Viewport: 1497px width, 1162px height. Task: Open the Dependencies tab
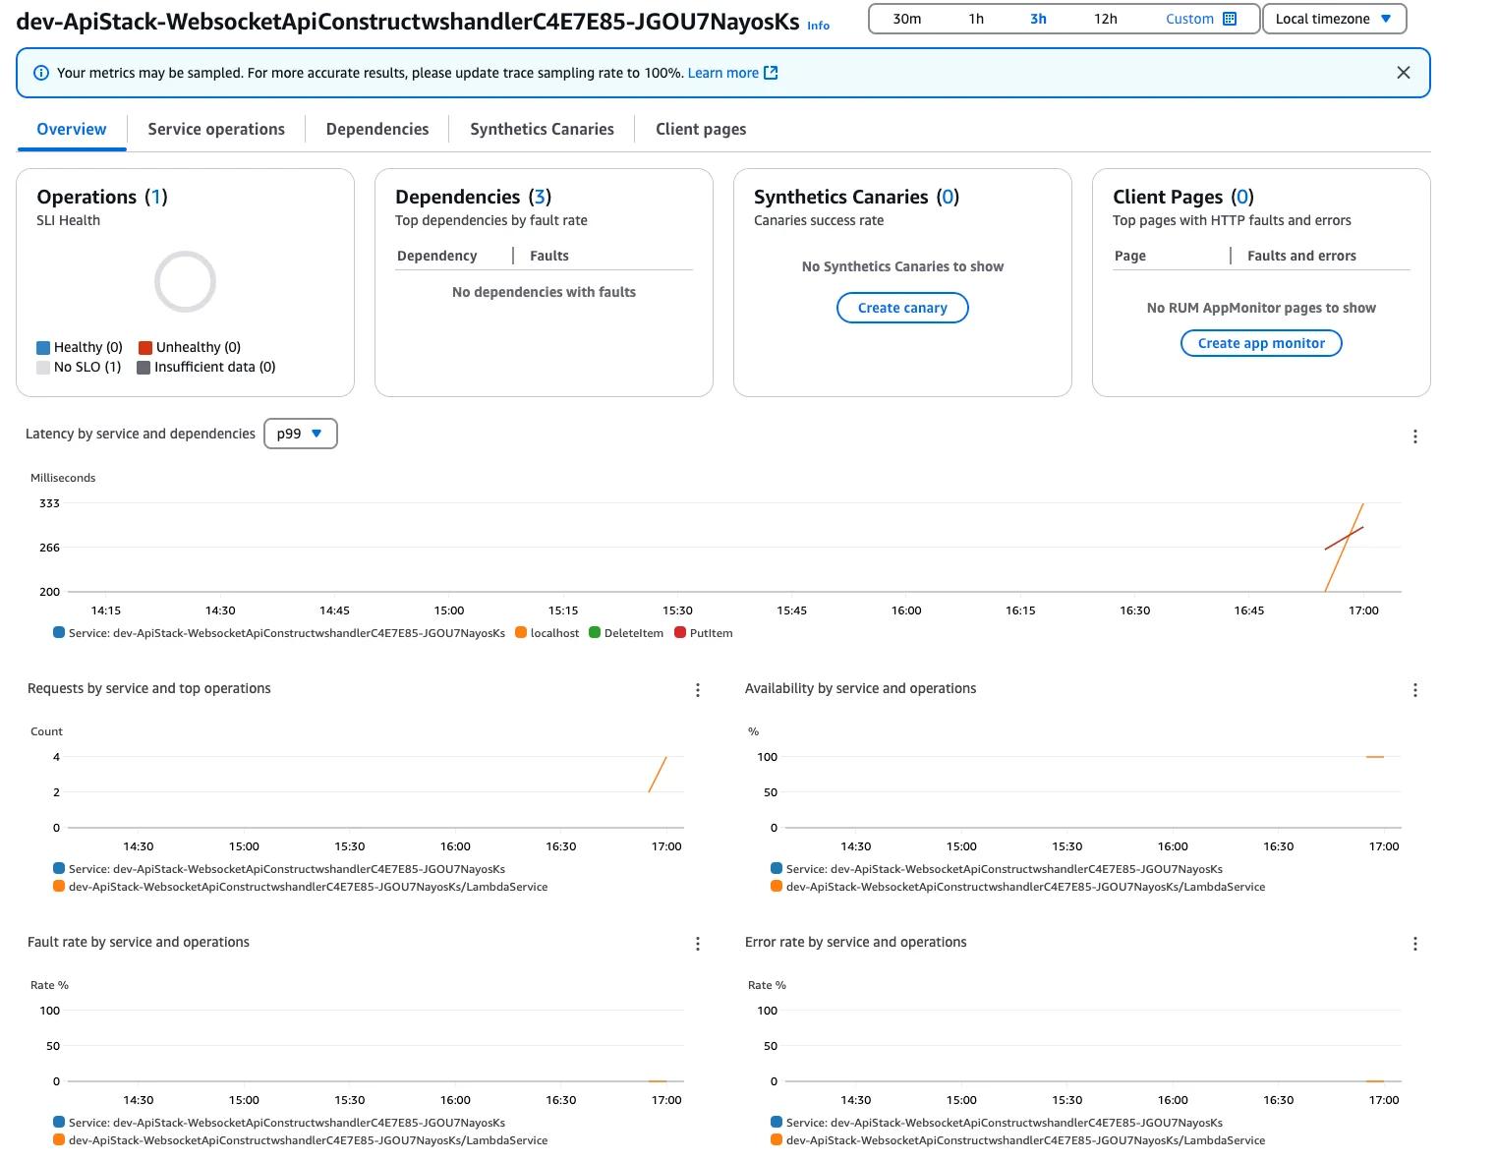[377, 129]
